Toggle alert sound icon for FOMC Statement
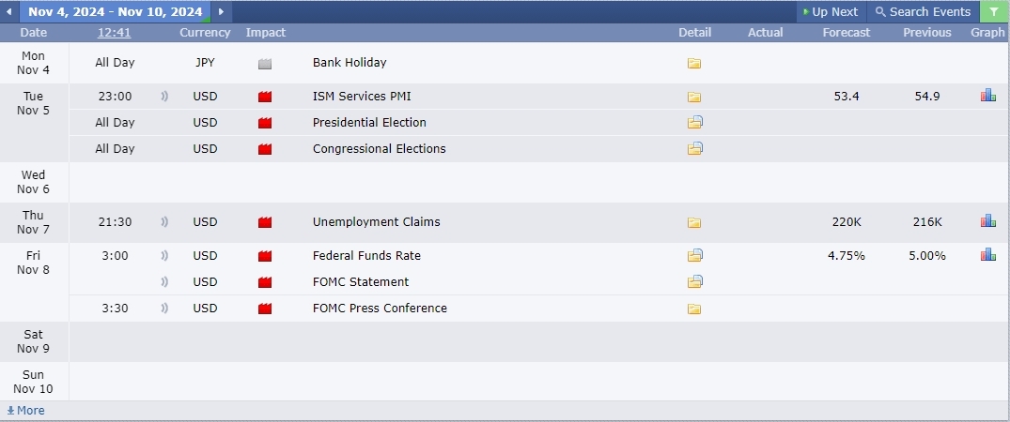This screenshot has height=422, width=1010. pos(164,281)
